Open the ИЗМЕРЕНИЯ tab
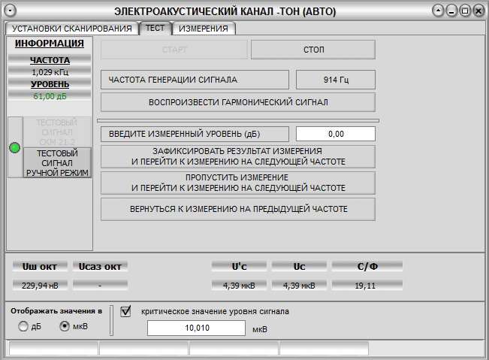489x360 pixels. click(204, 29)
